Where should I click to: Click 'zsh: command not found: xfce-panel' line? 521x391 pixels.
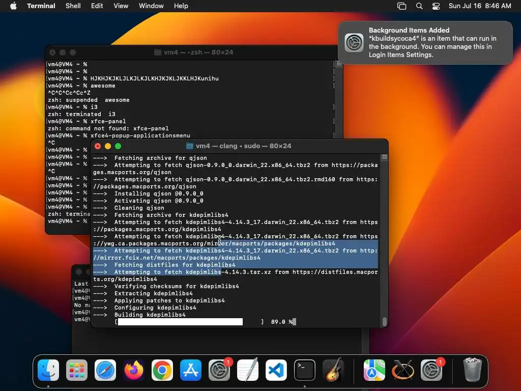pyautogui.click(x=108, y=128)
